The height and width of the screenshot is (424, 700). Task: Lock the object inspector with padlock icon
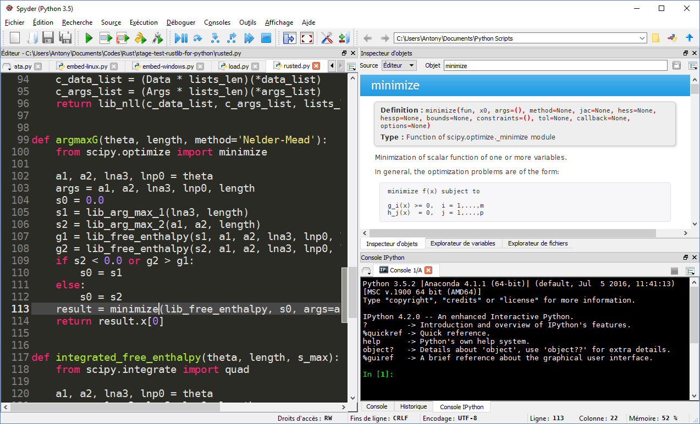click(x=676, y=65)
